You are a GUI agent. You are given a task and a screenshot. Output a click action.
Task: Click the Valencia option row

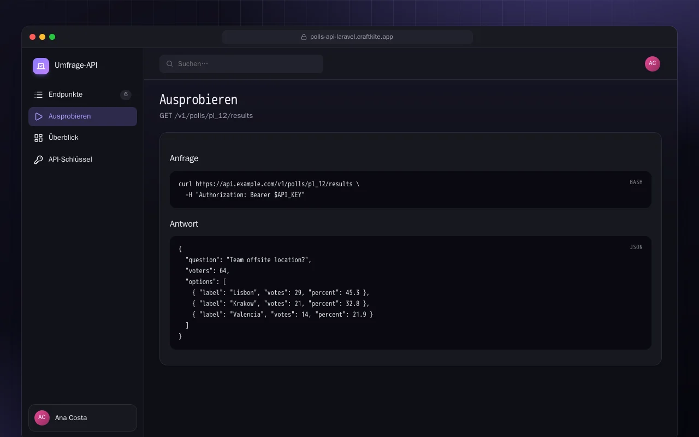282,315
